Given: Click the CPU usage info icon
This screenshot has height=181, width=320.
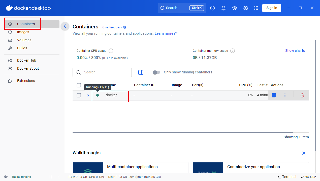Looking at the screenshot, I should click(111, 51).
